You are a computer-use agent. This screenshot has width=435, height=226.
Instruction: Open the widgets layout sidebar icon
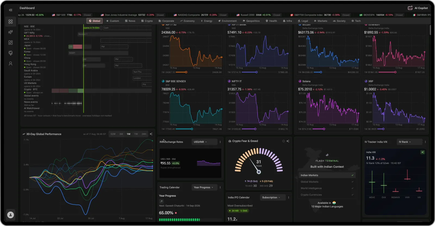[11, 42]
